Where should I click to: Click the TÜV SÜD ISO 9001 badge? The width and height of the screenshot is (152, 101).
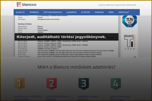pyautogui.click(x=130, y=21)
